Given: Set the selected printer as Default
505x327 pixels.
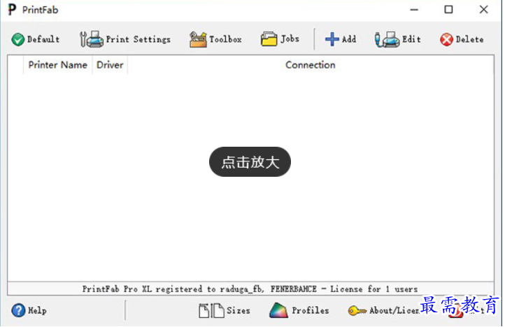Looking at the screenshot, I should tap(36, 40).
